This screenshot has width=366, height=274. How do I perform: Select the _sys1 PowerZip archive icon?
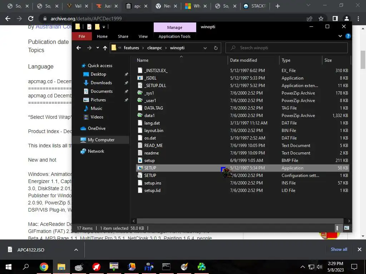140,93
